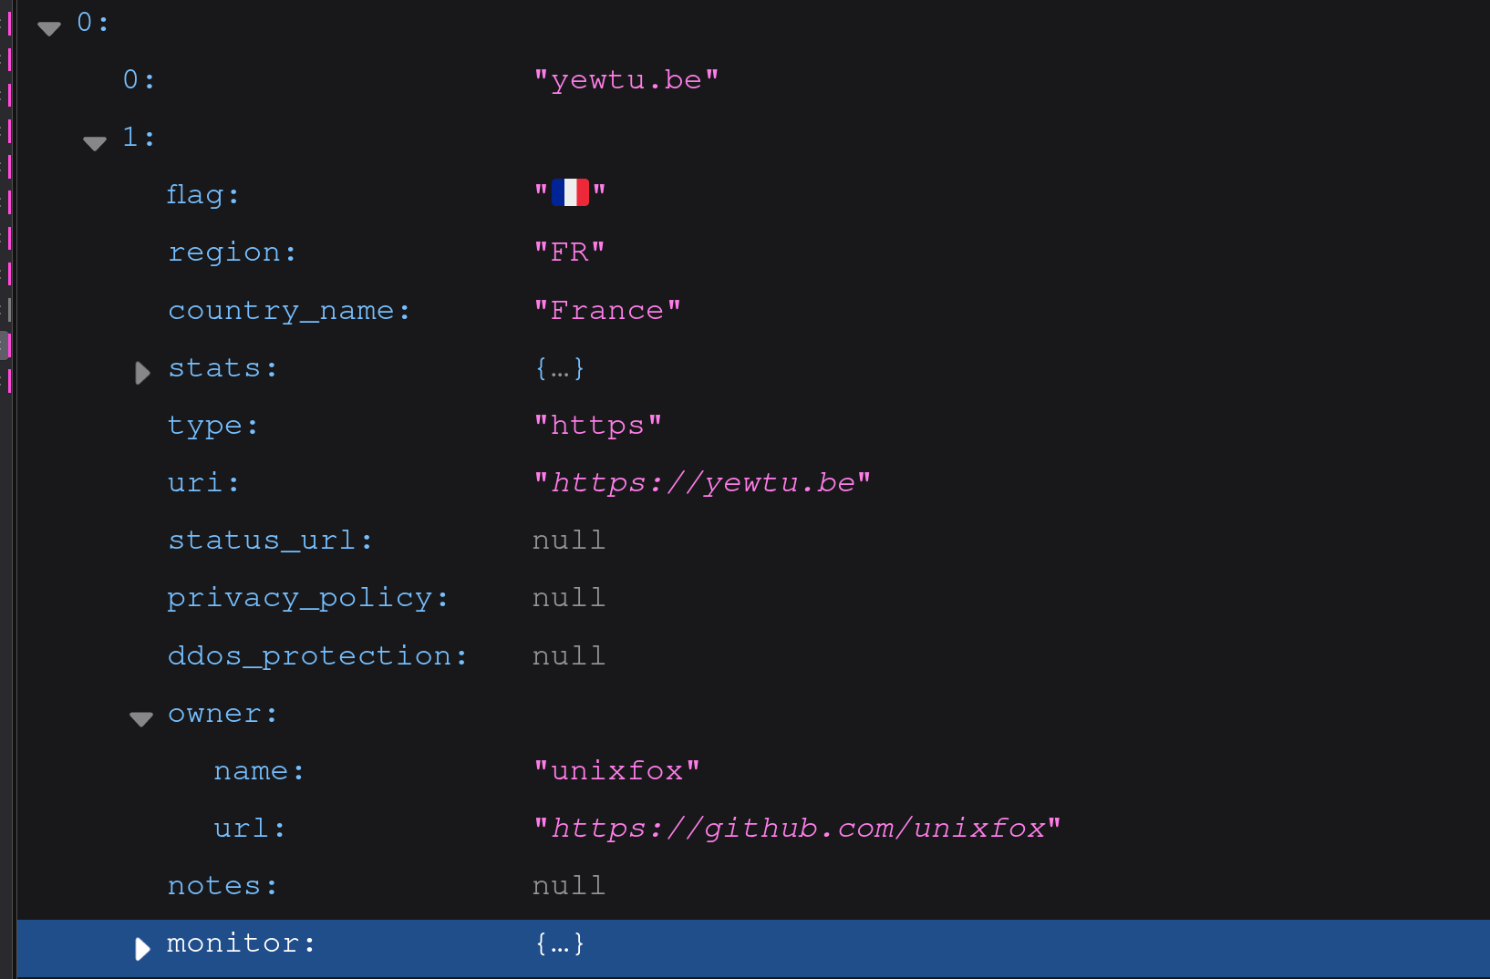The image size is (1490, 979).
Task: Click the French flag emoji value
Action: (570, 192)
